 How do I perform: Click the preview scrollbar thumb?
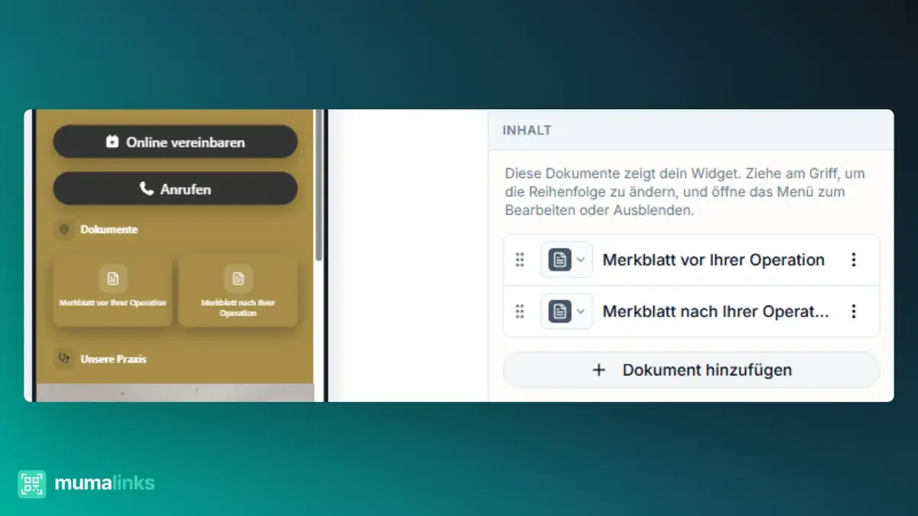coord(318,185)
